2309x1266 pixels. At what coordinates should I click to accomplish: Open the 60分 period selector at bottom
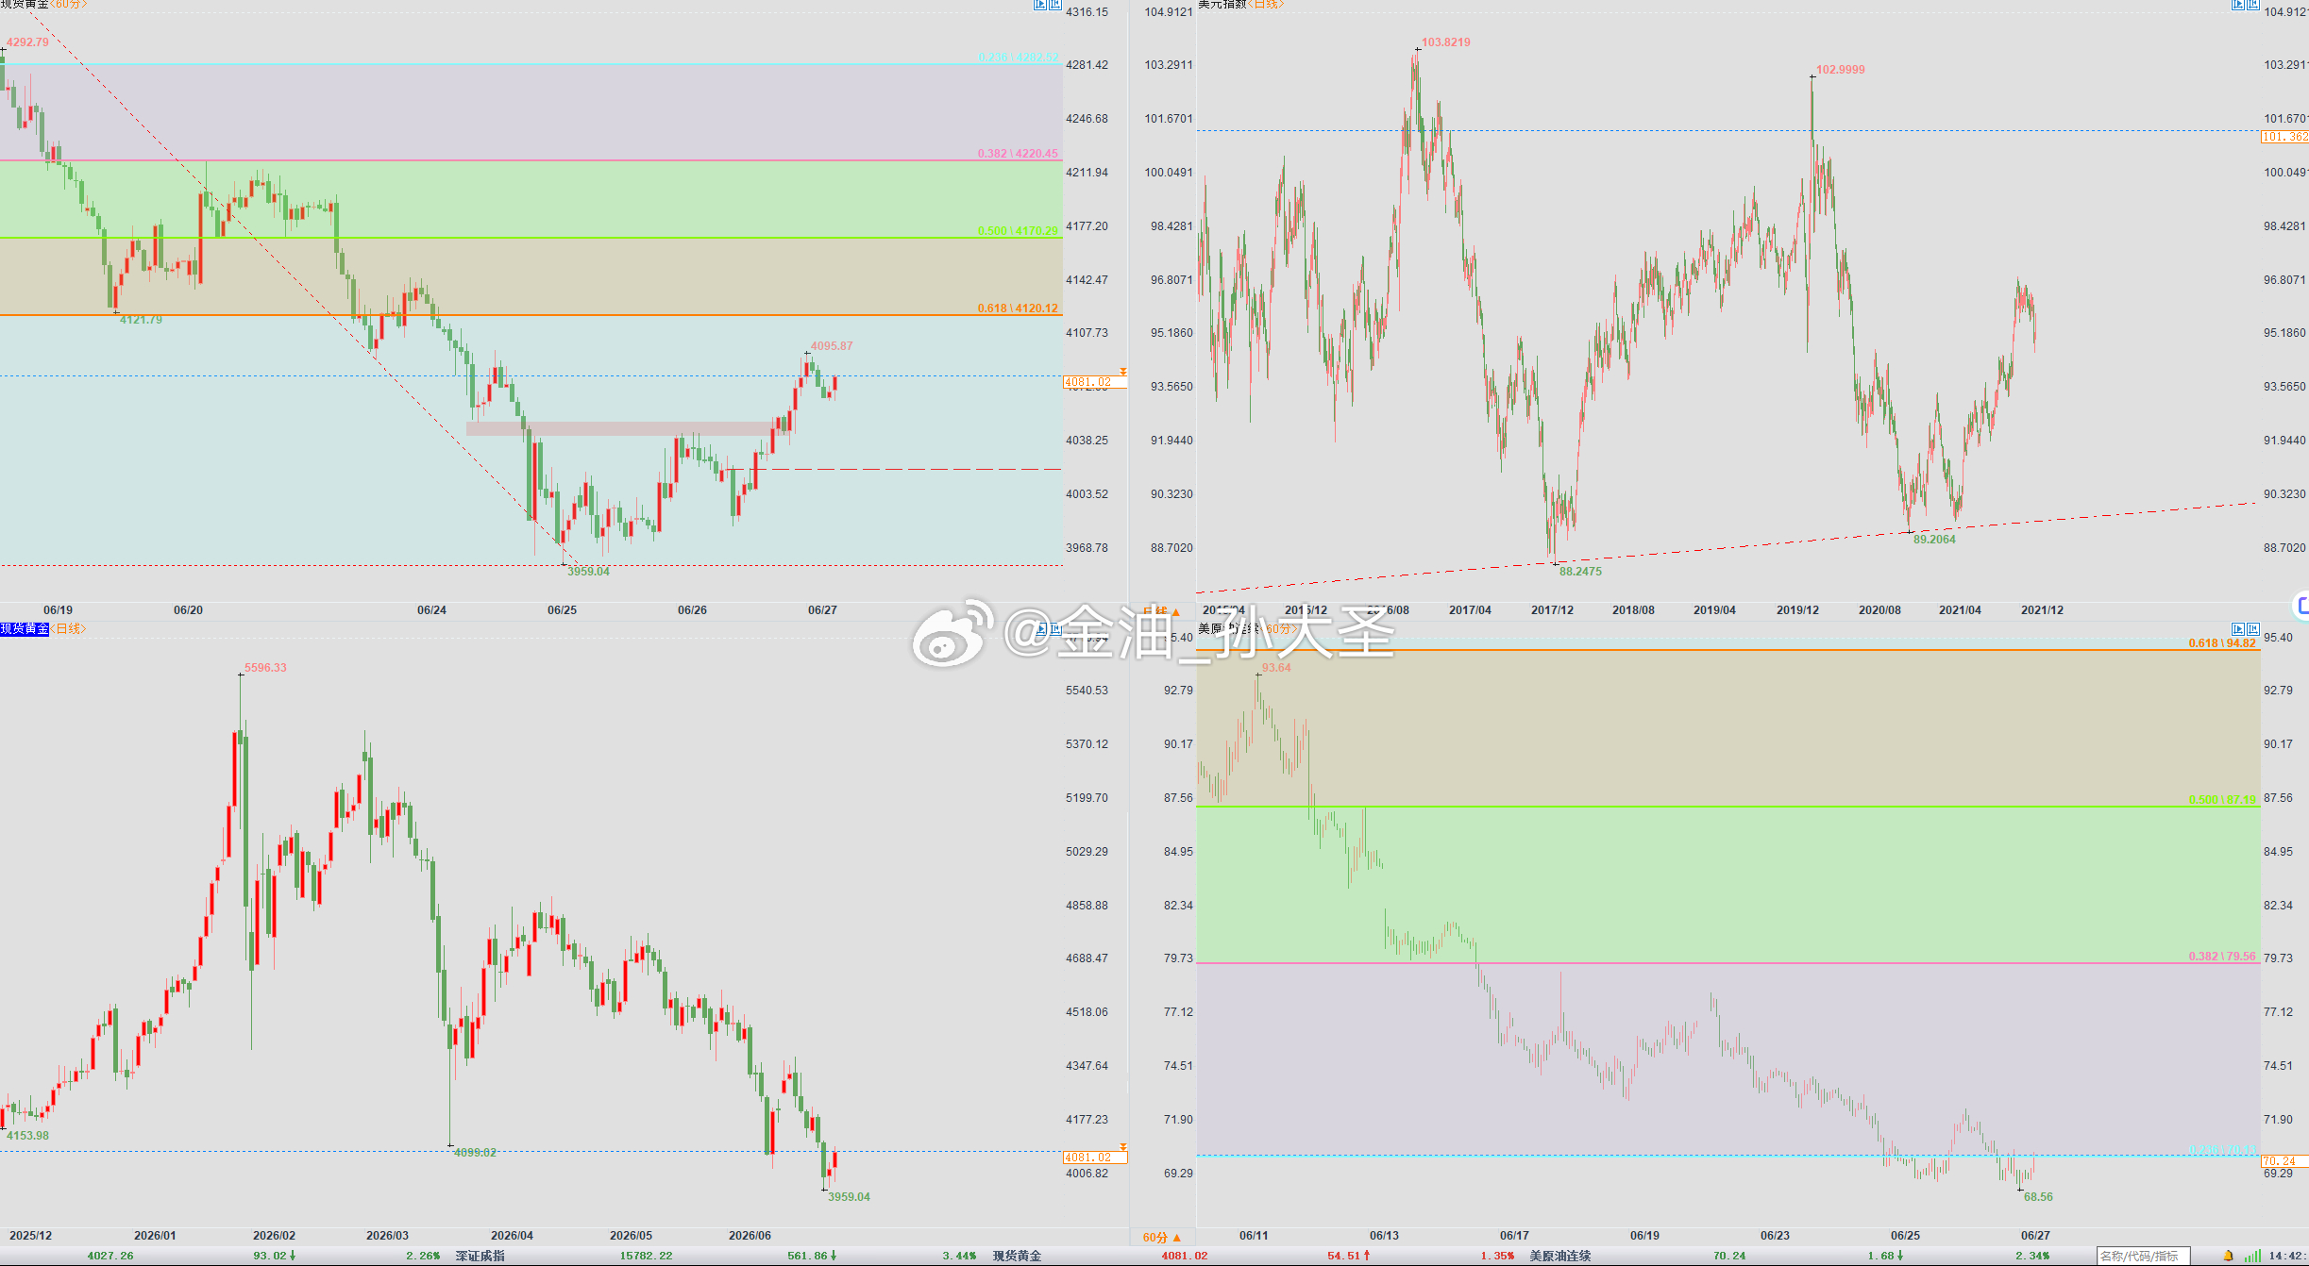pyautogui.click(x=1162, y=1237)
